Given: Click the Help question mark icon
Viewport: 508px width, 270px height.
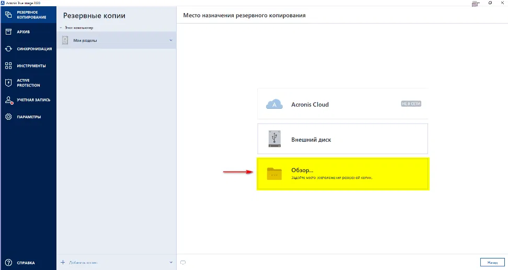Looking at the screenshot, I should 8,262.
